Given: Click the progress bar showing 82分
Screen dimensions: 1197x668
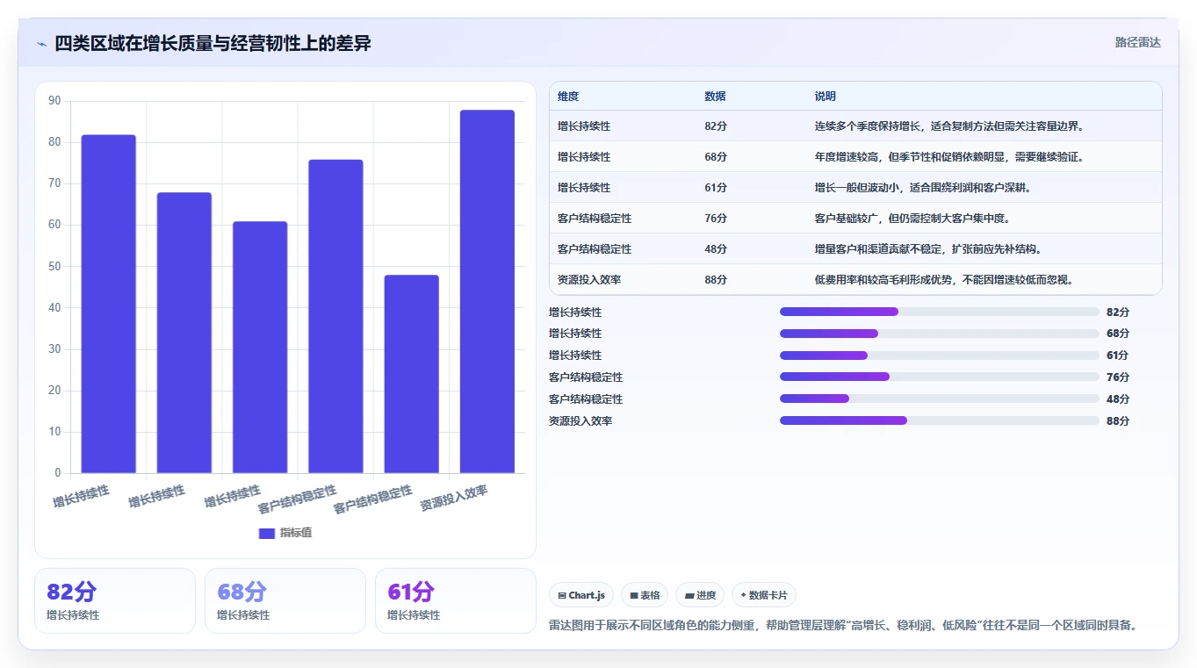Looking at the screenshot, I should [940, 312].
